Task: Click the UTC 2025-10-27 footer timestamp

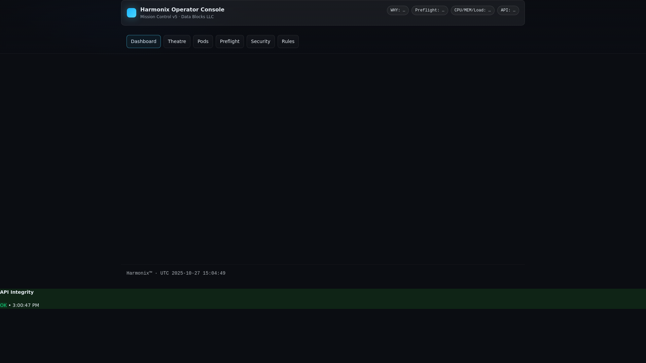Action: click(193, 273)
